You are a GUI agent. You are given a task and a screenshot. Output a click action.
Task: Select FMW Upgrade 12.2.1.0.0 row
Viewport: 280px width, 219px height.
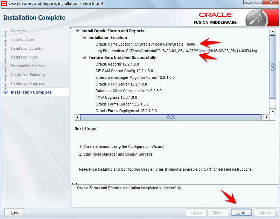pyautogui.click(x=116, y=97)
